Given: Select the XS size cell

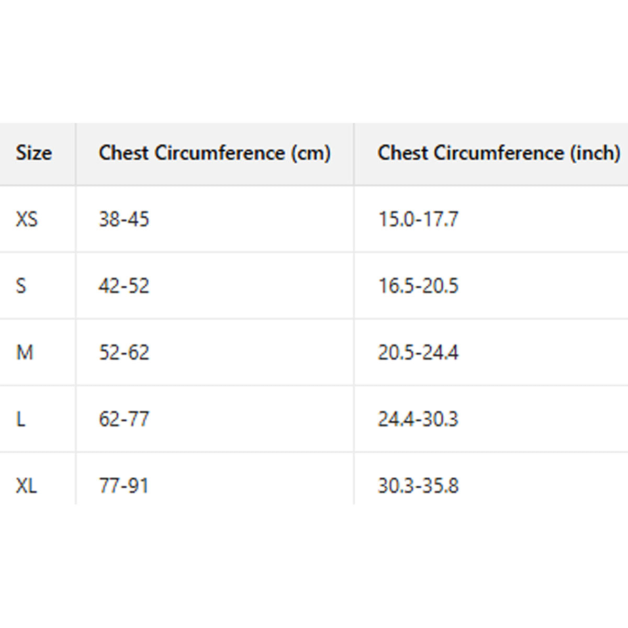Looking at the screenshot, I should 27,219.
